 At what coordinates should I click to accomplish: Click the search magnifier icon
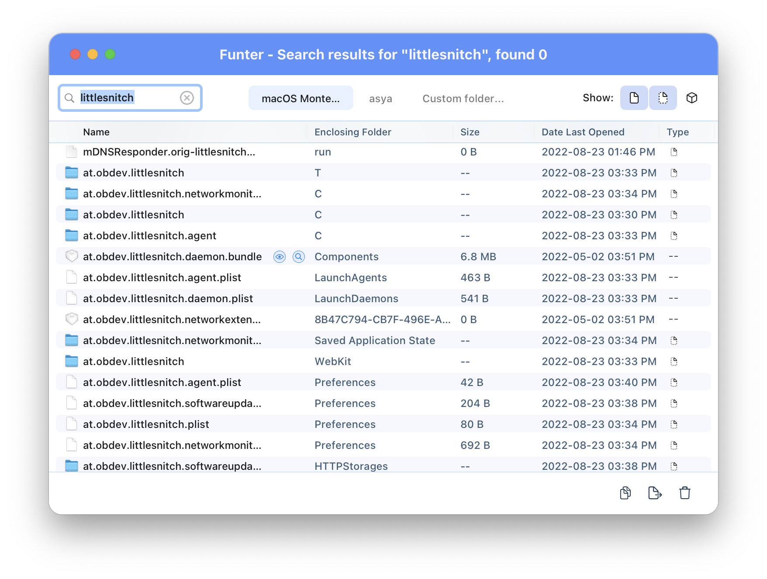coord(69,98)
